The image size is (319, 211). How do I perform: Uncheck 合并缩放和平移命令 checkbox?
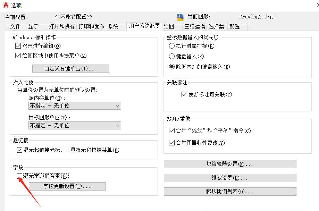click(x=171, y=131)
